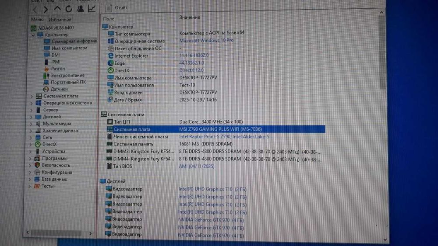Select the Тип компьютера row

(176, 34)
